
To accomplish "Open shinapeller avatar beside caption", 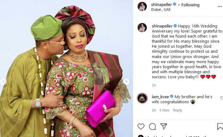I will (142, 27).
